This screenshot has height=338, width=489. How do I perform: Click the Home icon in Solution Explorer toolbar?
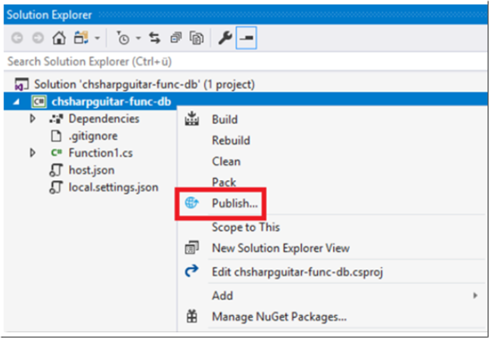point(59,37)
